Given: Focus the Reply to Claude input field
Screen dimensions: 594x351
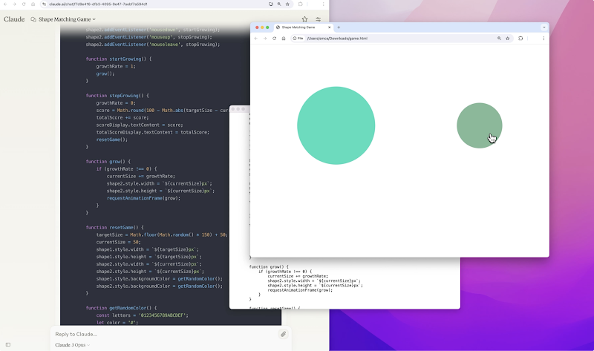Looking at the screenshot, I should click(165, 334).
